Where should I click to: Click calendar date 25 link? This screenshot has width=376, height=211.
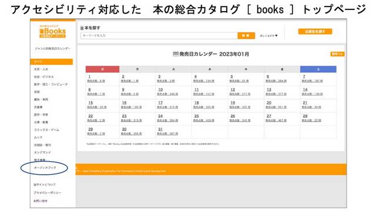tap(197, 116)
